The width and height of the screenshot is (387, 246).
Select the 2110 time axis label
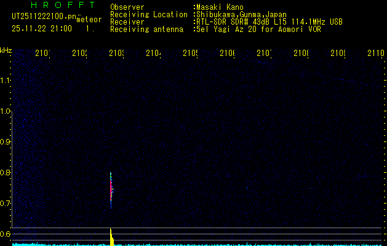(375, 54)
